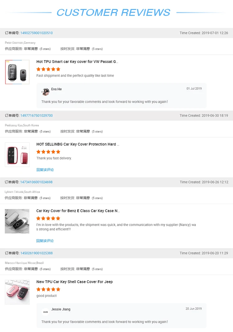The image size is (233, 332).
Task: Open order number 14502619001025388 link
Action: pos(36,253)
